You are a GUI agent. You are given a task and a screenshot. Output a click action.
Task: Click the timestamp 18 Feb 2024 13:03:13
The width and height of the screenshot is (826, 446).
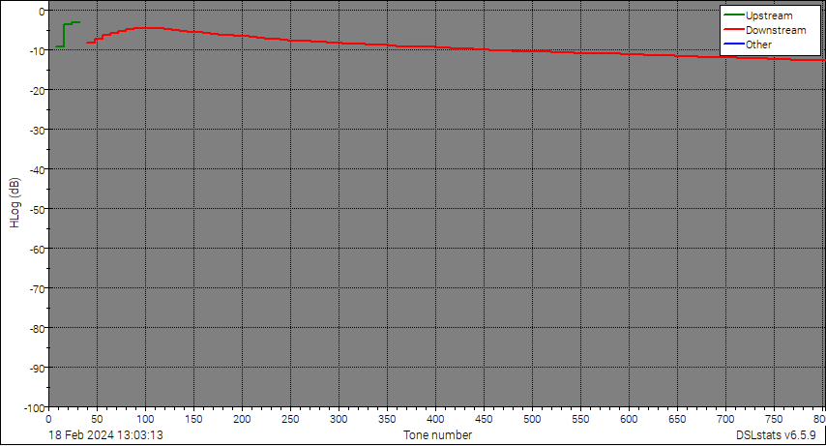coord(105,435)
